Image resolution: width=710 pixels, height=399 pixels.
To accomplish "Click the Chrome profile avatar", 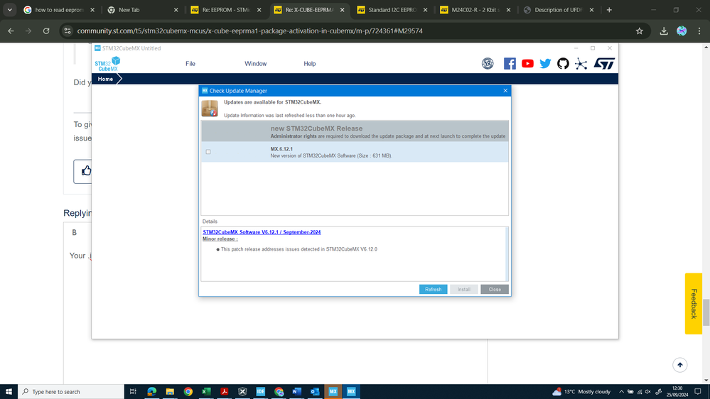I will pyautogui.click(x=682, y=31).
